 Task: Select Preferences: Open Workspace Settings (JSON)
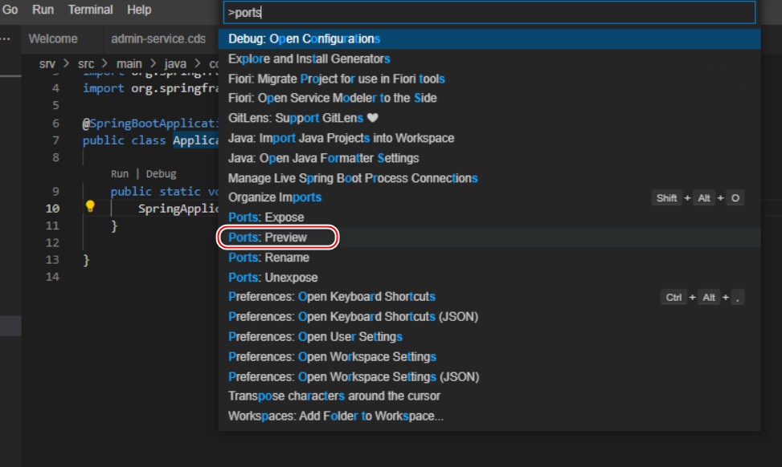(489, 376)
